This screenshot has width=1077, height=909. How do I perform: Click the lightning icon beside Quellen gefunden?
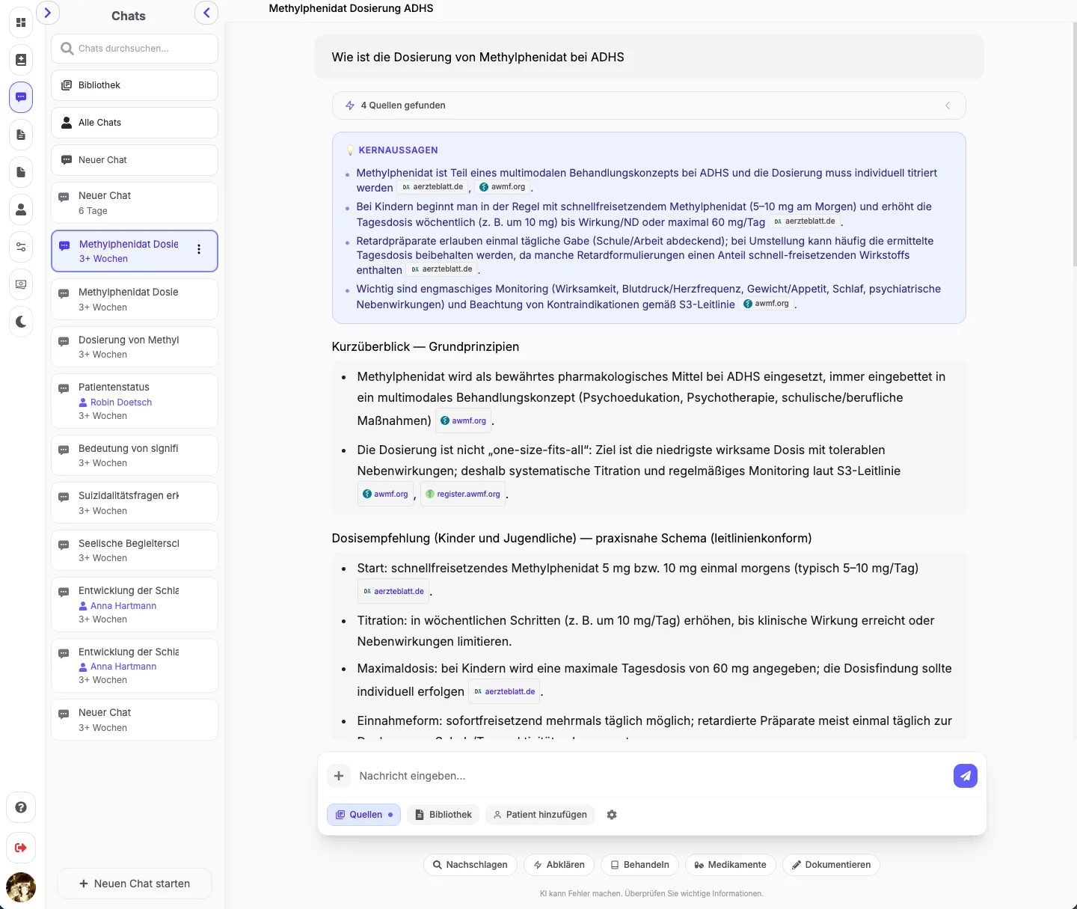point(350,105)
